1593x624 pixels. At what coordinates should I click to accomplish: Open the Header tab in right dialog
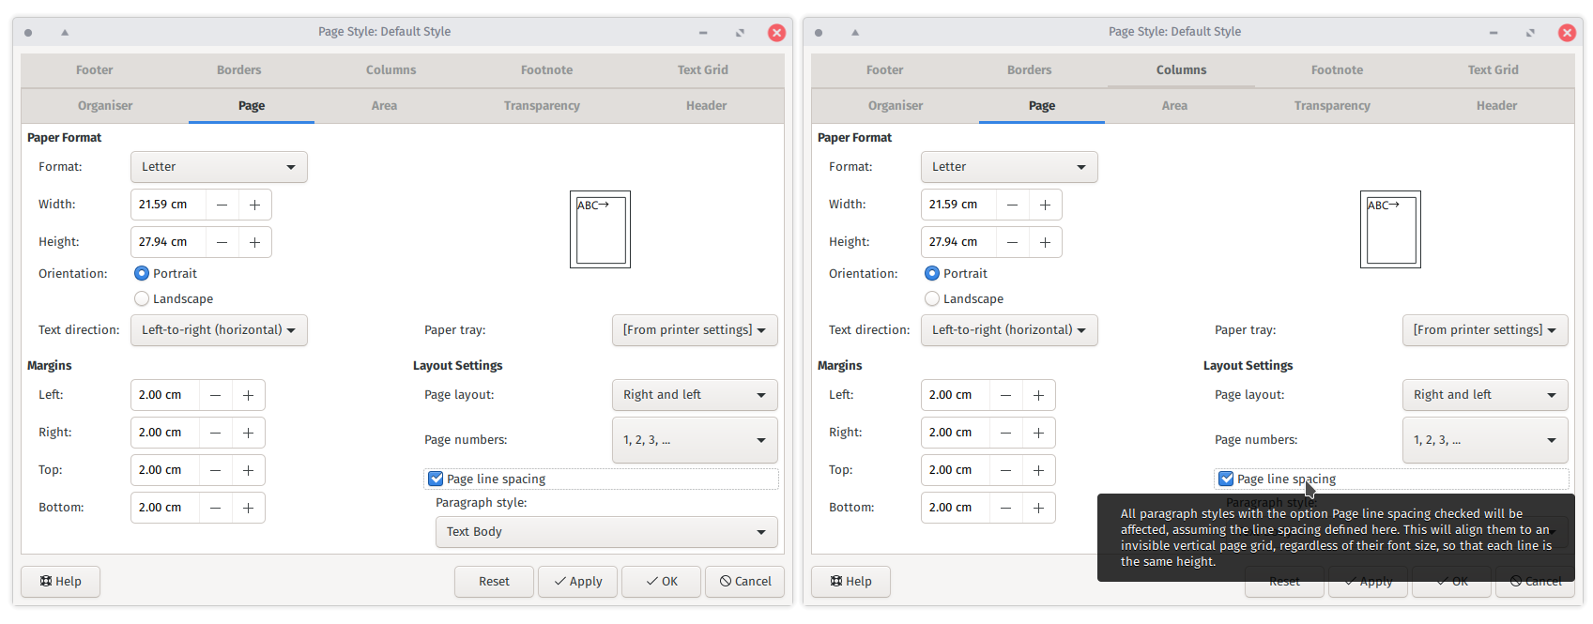click(1496, 106)
